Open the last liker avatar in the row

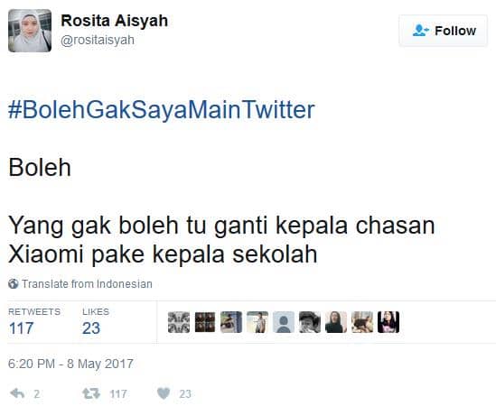tap(388, 322)
